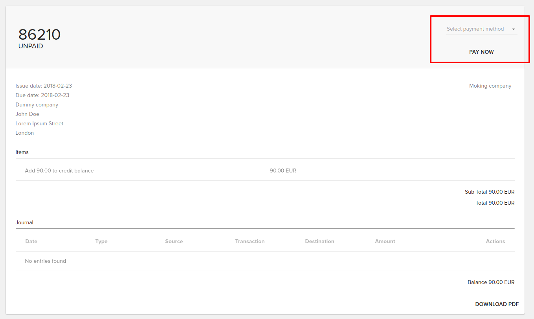Sort the journal by Date column
The height and width of the screenshot is (319, 534).
pos(31,241)
